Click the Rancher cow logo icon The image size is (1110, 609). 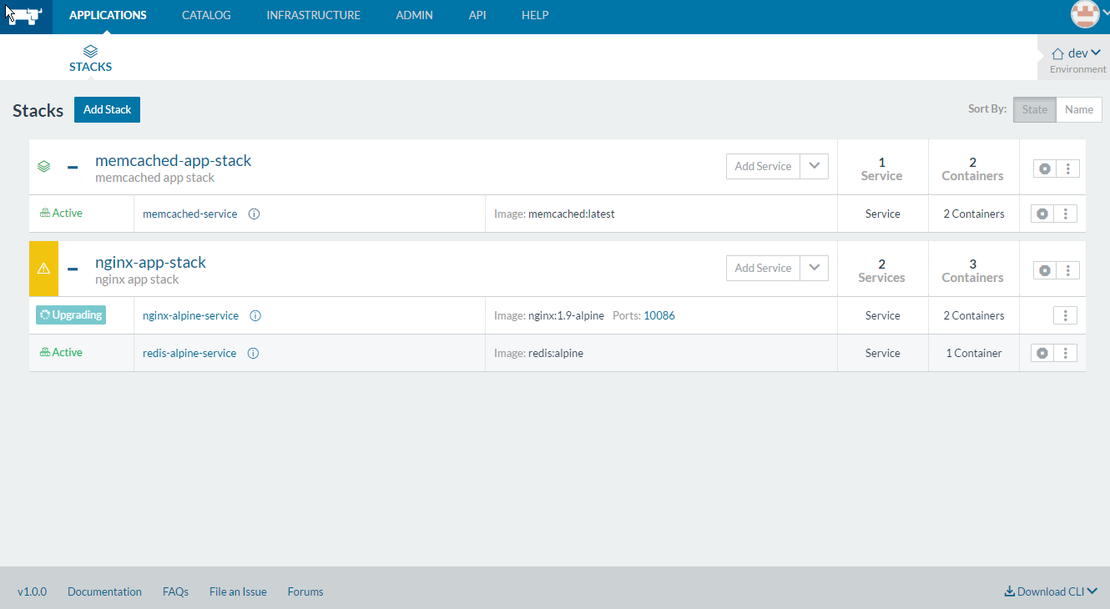(x=25, y=17)
